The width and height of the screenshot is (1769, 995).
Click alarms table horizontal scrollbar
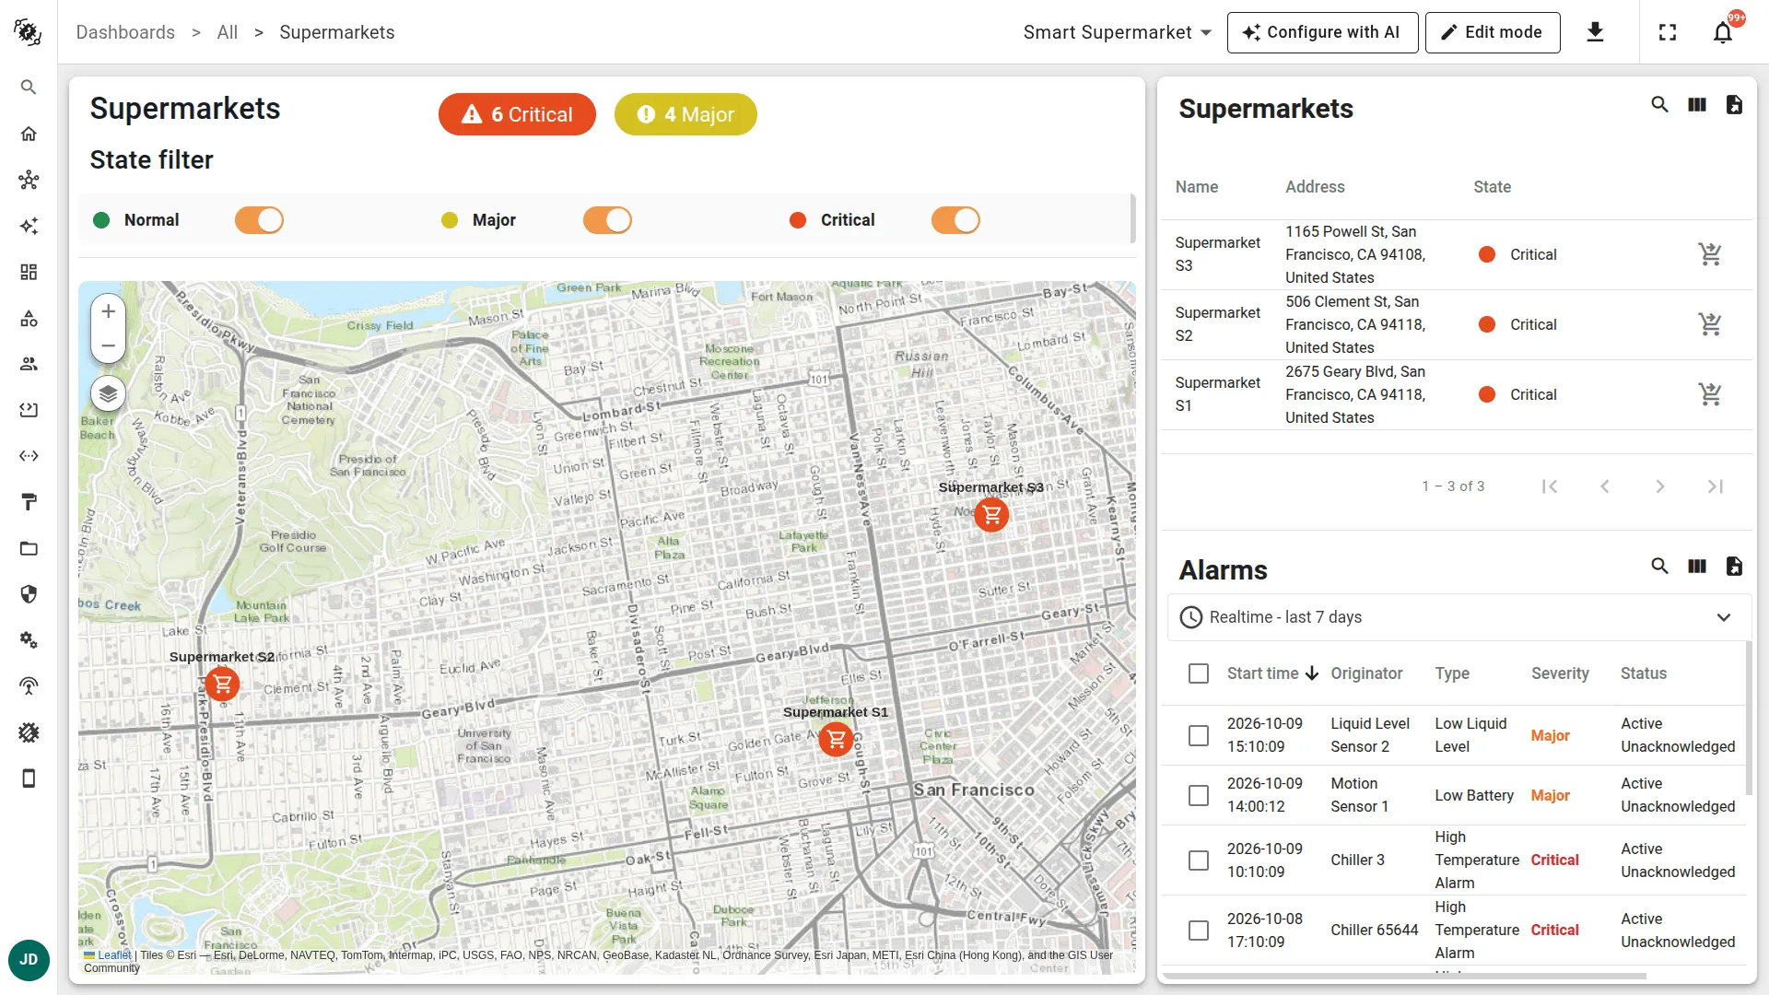click(1404, 976)
